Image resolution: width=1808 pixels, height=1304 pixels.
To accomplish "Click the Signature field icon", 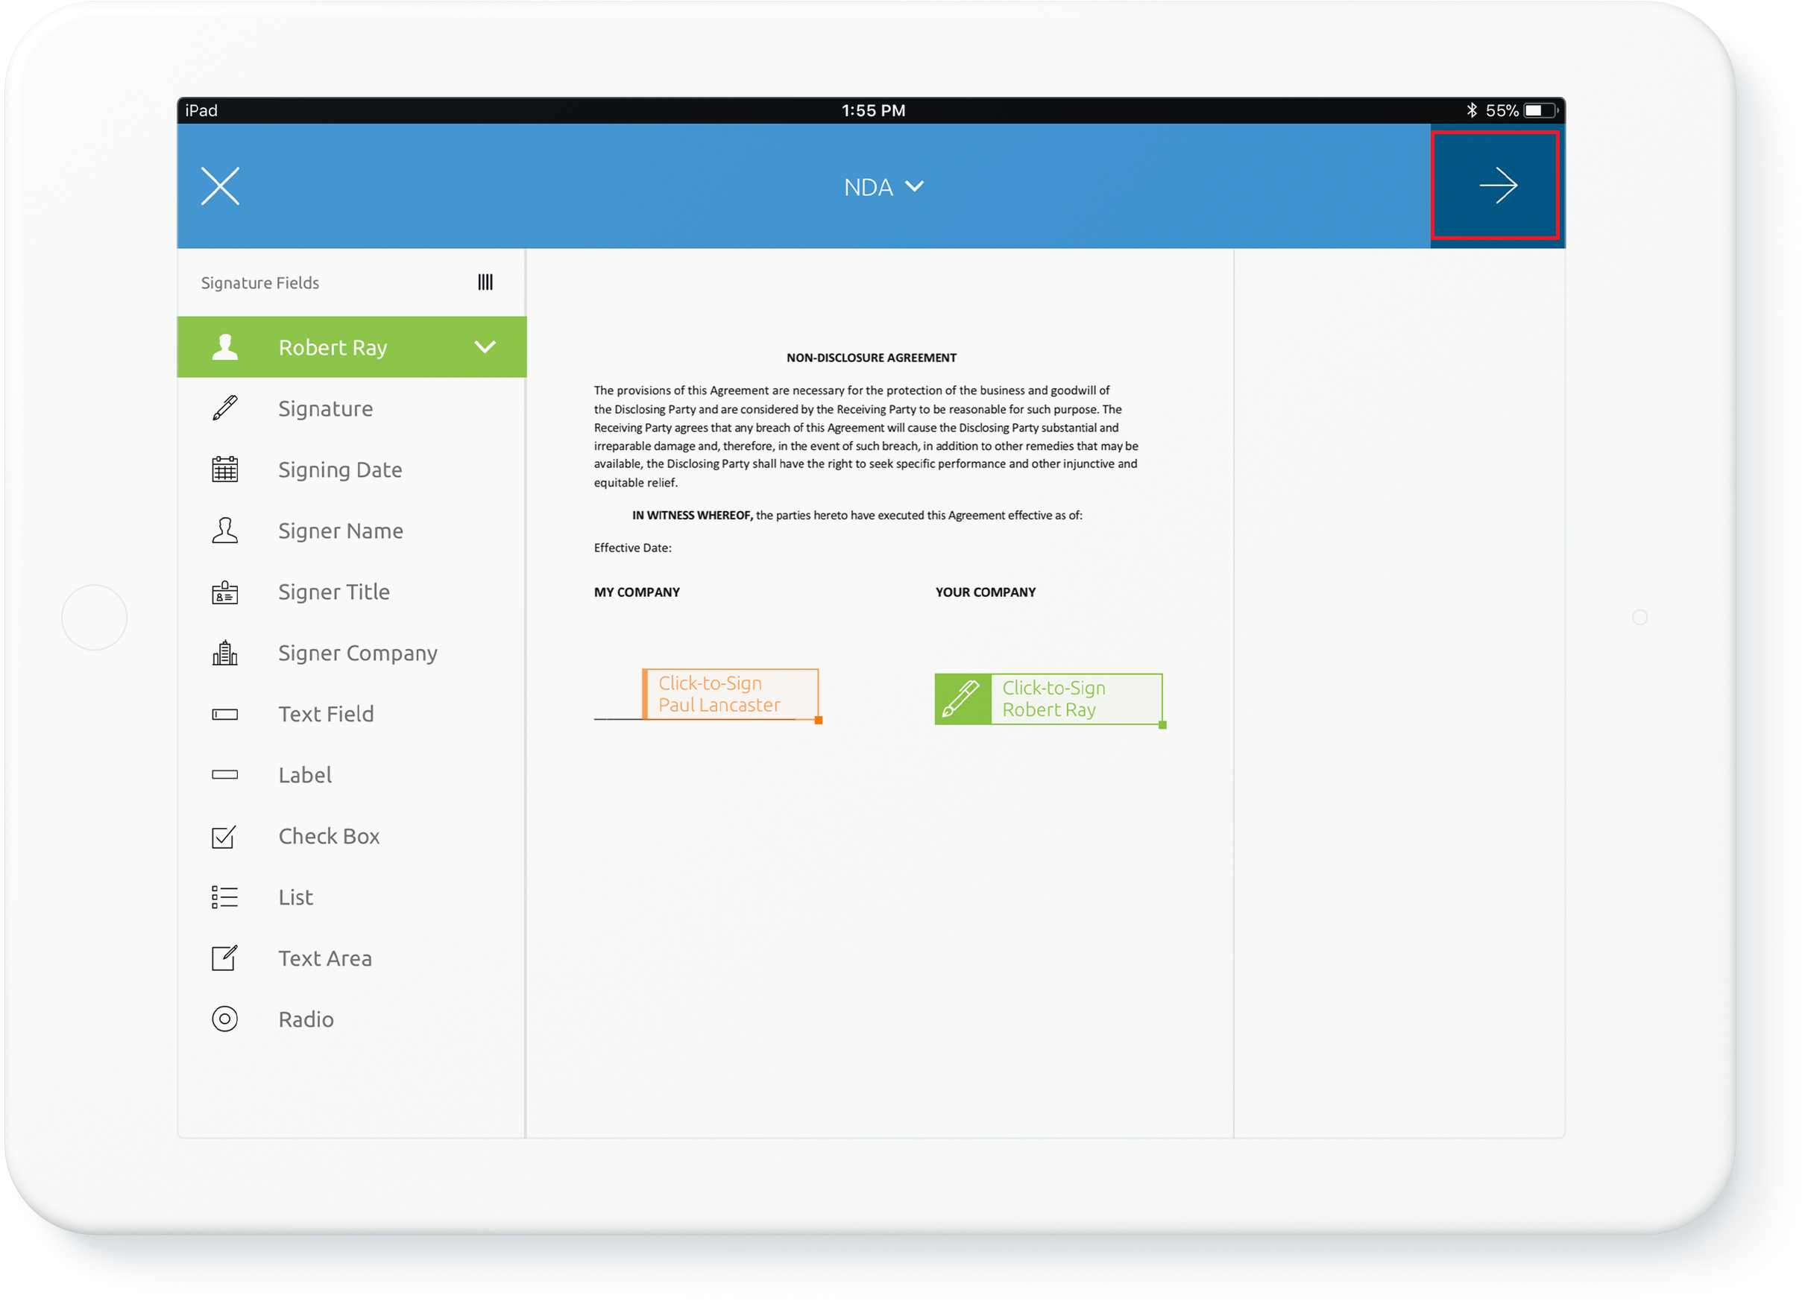I will click(223, 407).
